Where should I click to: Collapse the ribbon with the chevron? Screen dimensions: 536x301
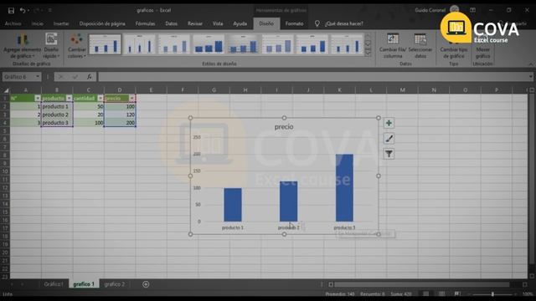click(x=530, y=64)
